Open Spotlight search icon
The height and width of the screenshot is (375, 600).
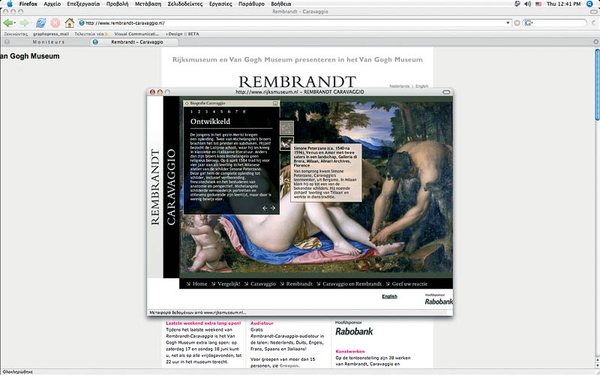pos(589,4)
